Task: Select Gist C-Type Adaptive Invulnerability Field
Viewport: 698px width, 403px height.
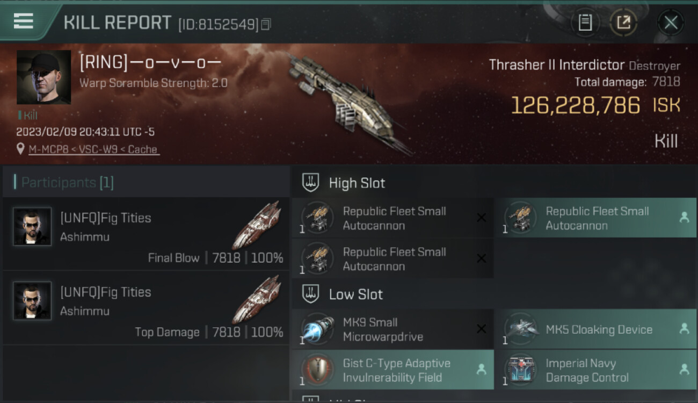Action: click(392, 370)
